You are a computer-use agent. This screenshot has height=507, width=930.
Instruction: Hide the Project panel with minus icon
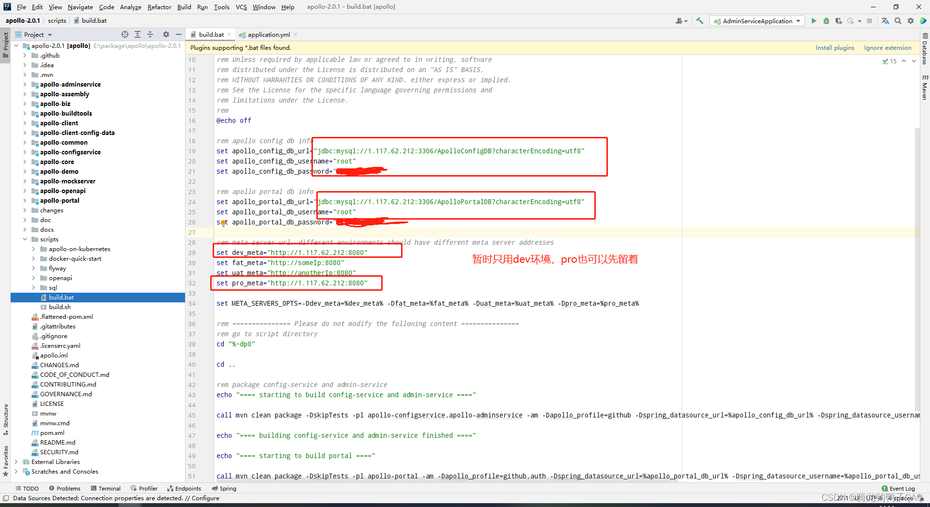(x=179, y=34)
